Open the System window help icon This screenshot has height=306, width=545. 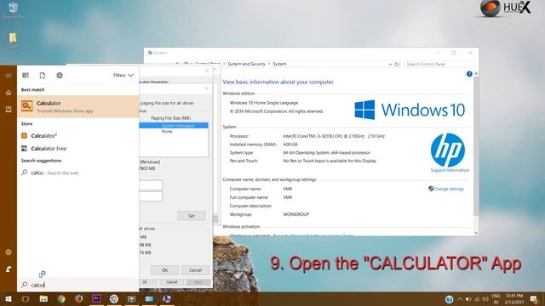coord(469,74)
